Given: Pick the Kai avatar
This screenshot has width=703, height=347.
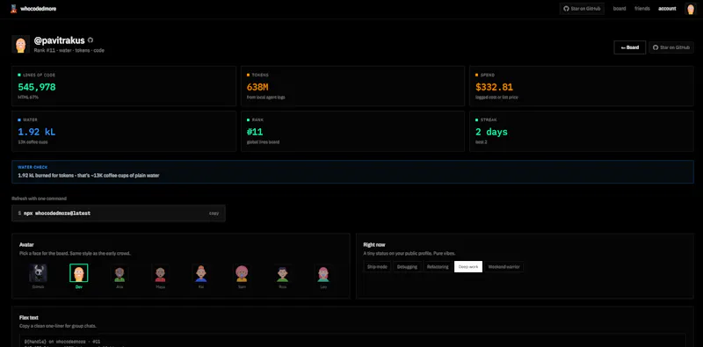Looking at the screenshot, I should click(x=201, y=273).
